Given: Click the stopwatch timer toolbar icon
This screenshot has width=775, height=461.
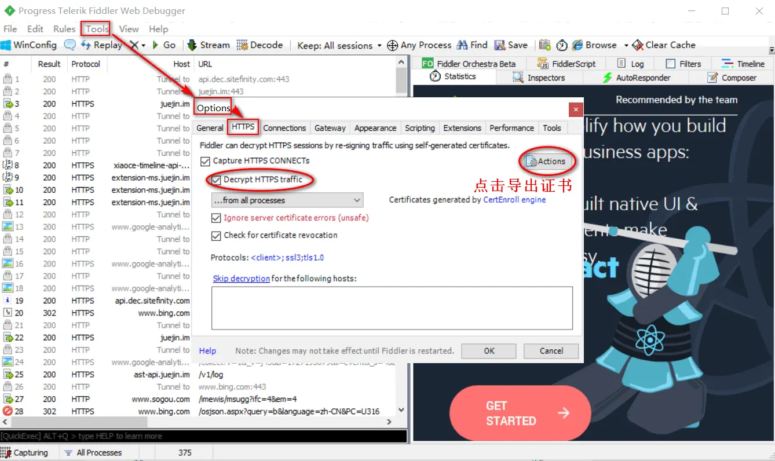Looking at the screenshot, I should tap(561, 45).
